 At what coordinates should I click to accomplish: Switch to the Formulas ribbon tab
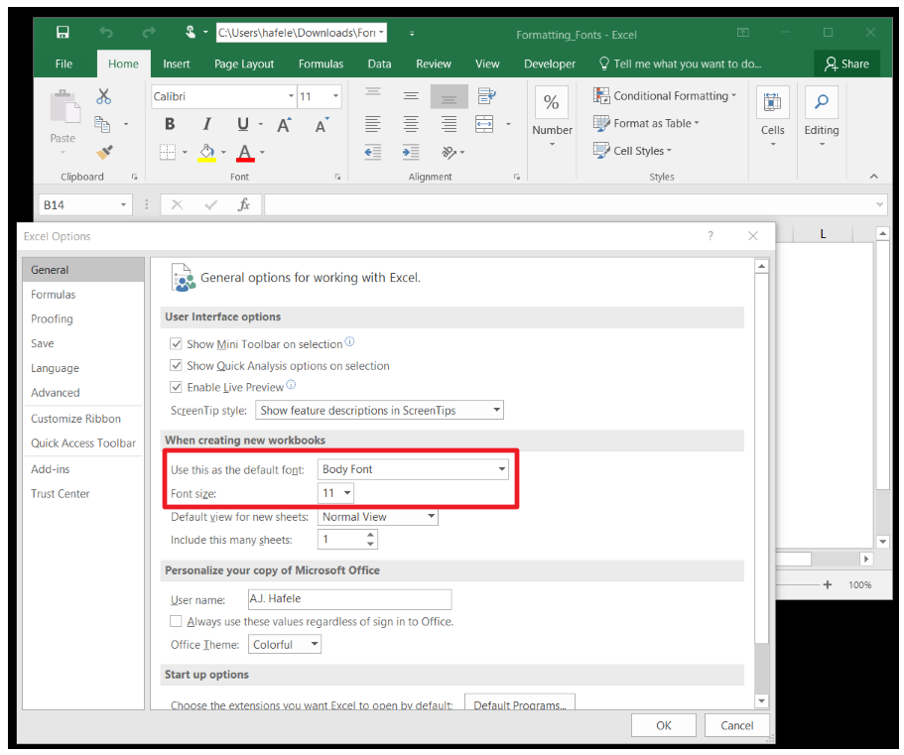pyautogui.click(x=321, y=63)
